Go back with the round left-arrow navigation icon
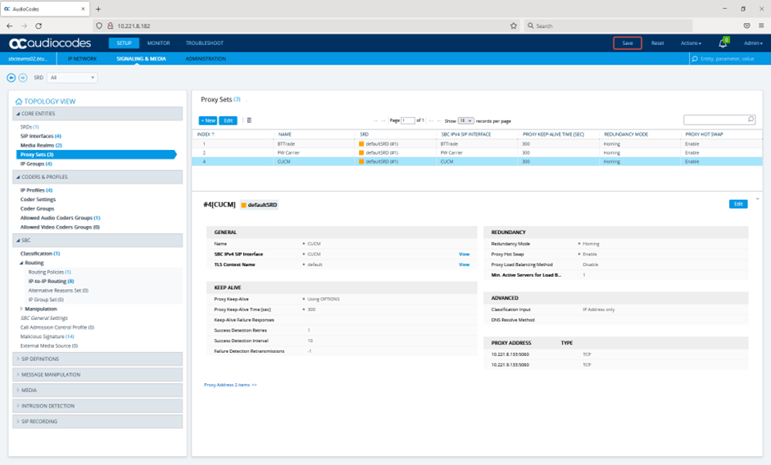Screen dimensions: 771x465 pyautogui.click(x=11, y=78)
